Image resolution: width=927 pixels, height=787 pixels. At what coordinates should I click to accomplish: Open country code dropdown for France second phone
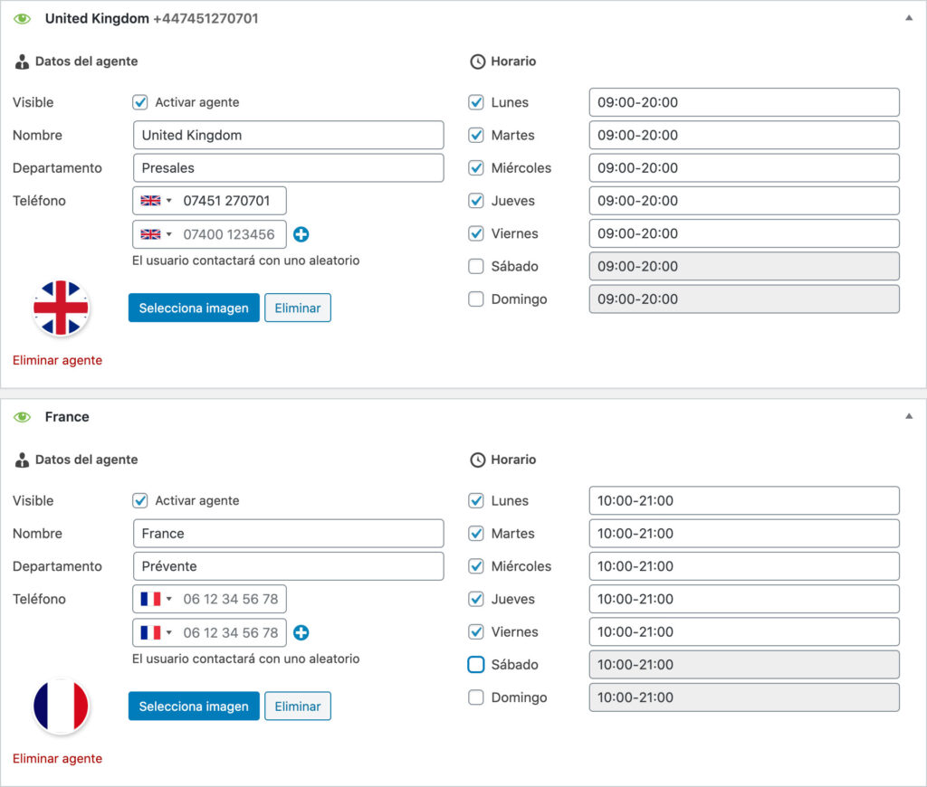click(156, 632)
